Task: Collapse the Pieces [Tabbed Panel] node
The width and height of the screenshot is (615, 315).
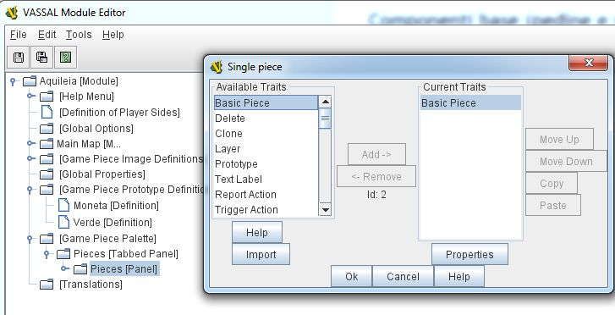Action: (47, 254)
